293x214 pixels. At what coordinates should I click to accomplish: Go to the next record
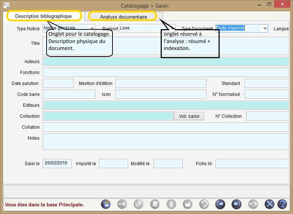(236, 204)
